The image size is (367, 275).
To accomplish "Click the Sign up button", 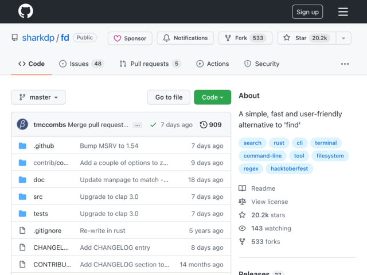I will pyautogui.click(x=307, y=11).
